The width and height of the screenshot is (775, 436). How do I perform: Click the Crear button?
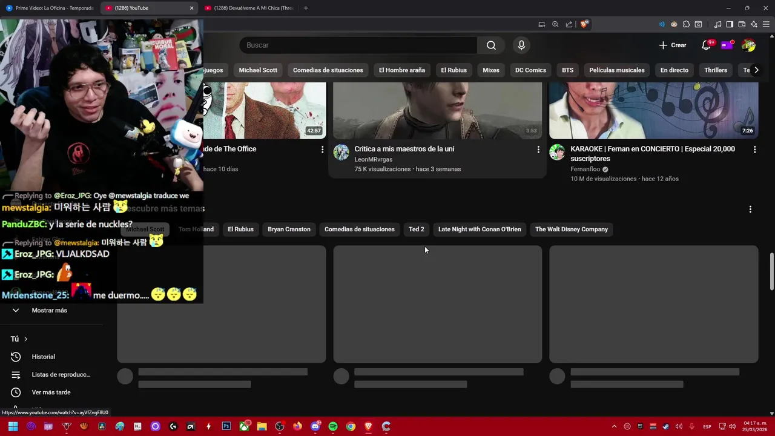click(673, 45)
